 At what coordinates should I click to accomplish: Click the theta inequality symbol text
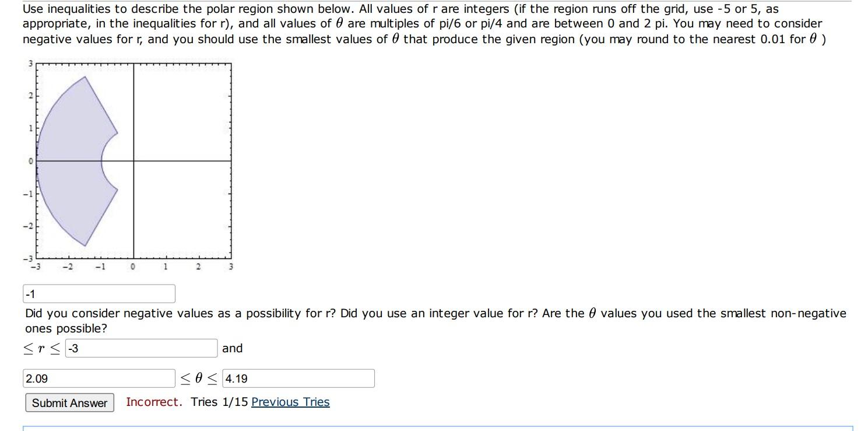(x=198, y=379)
